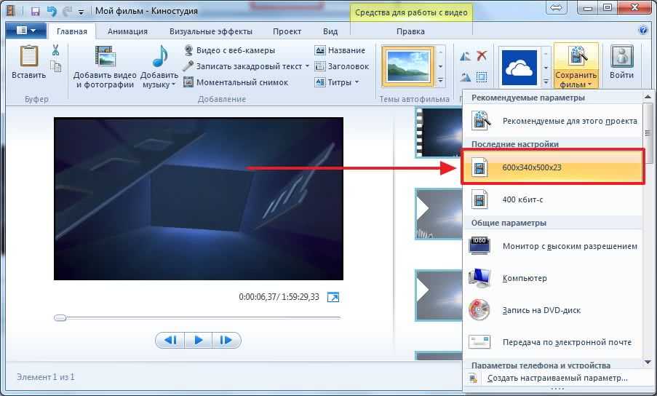Image resolution: width=657 pixels, height=396 pixels.
Task: Click the Paste (Вставить) clipboard icon
Action: (29, 56)
